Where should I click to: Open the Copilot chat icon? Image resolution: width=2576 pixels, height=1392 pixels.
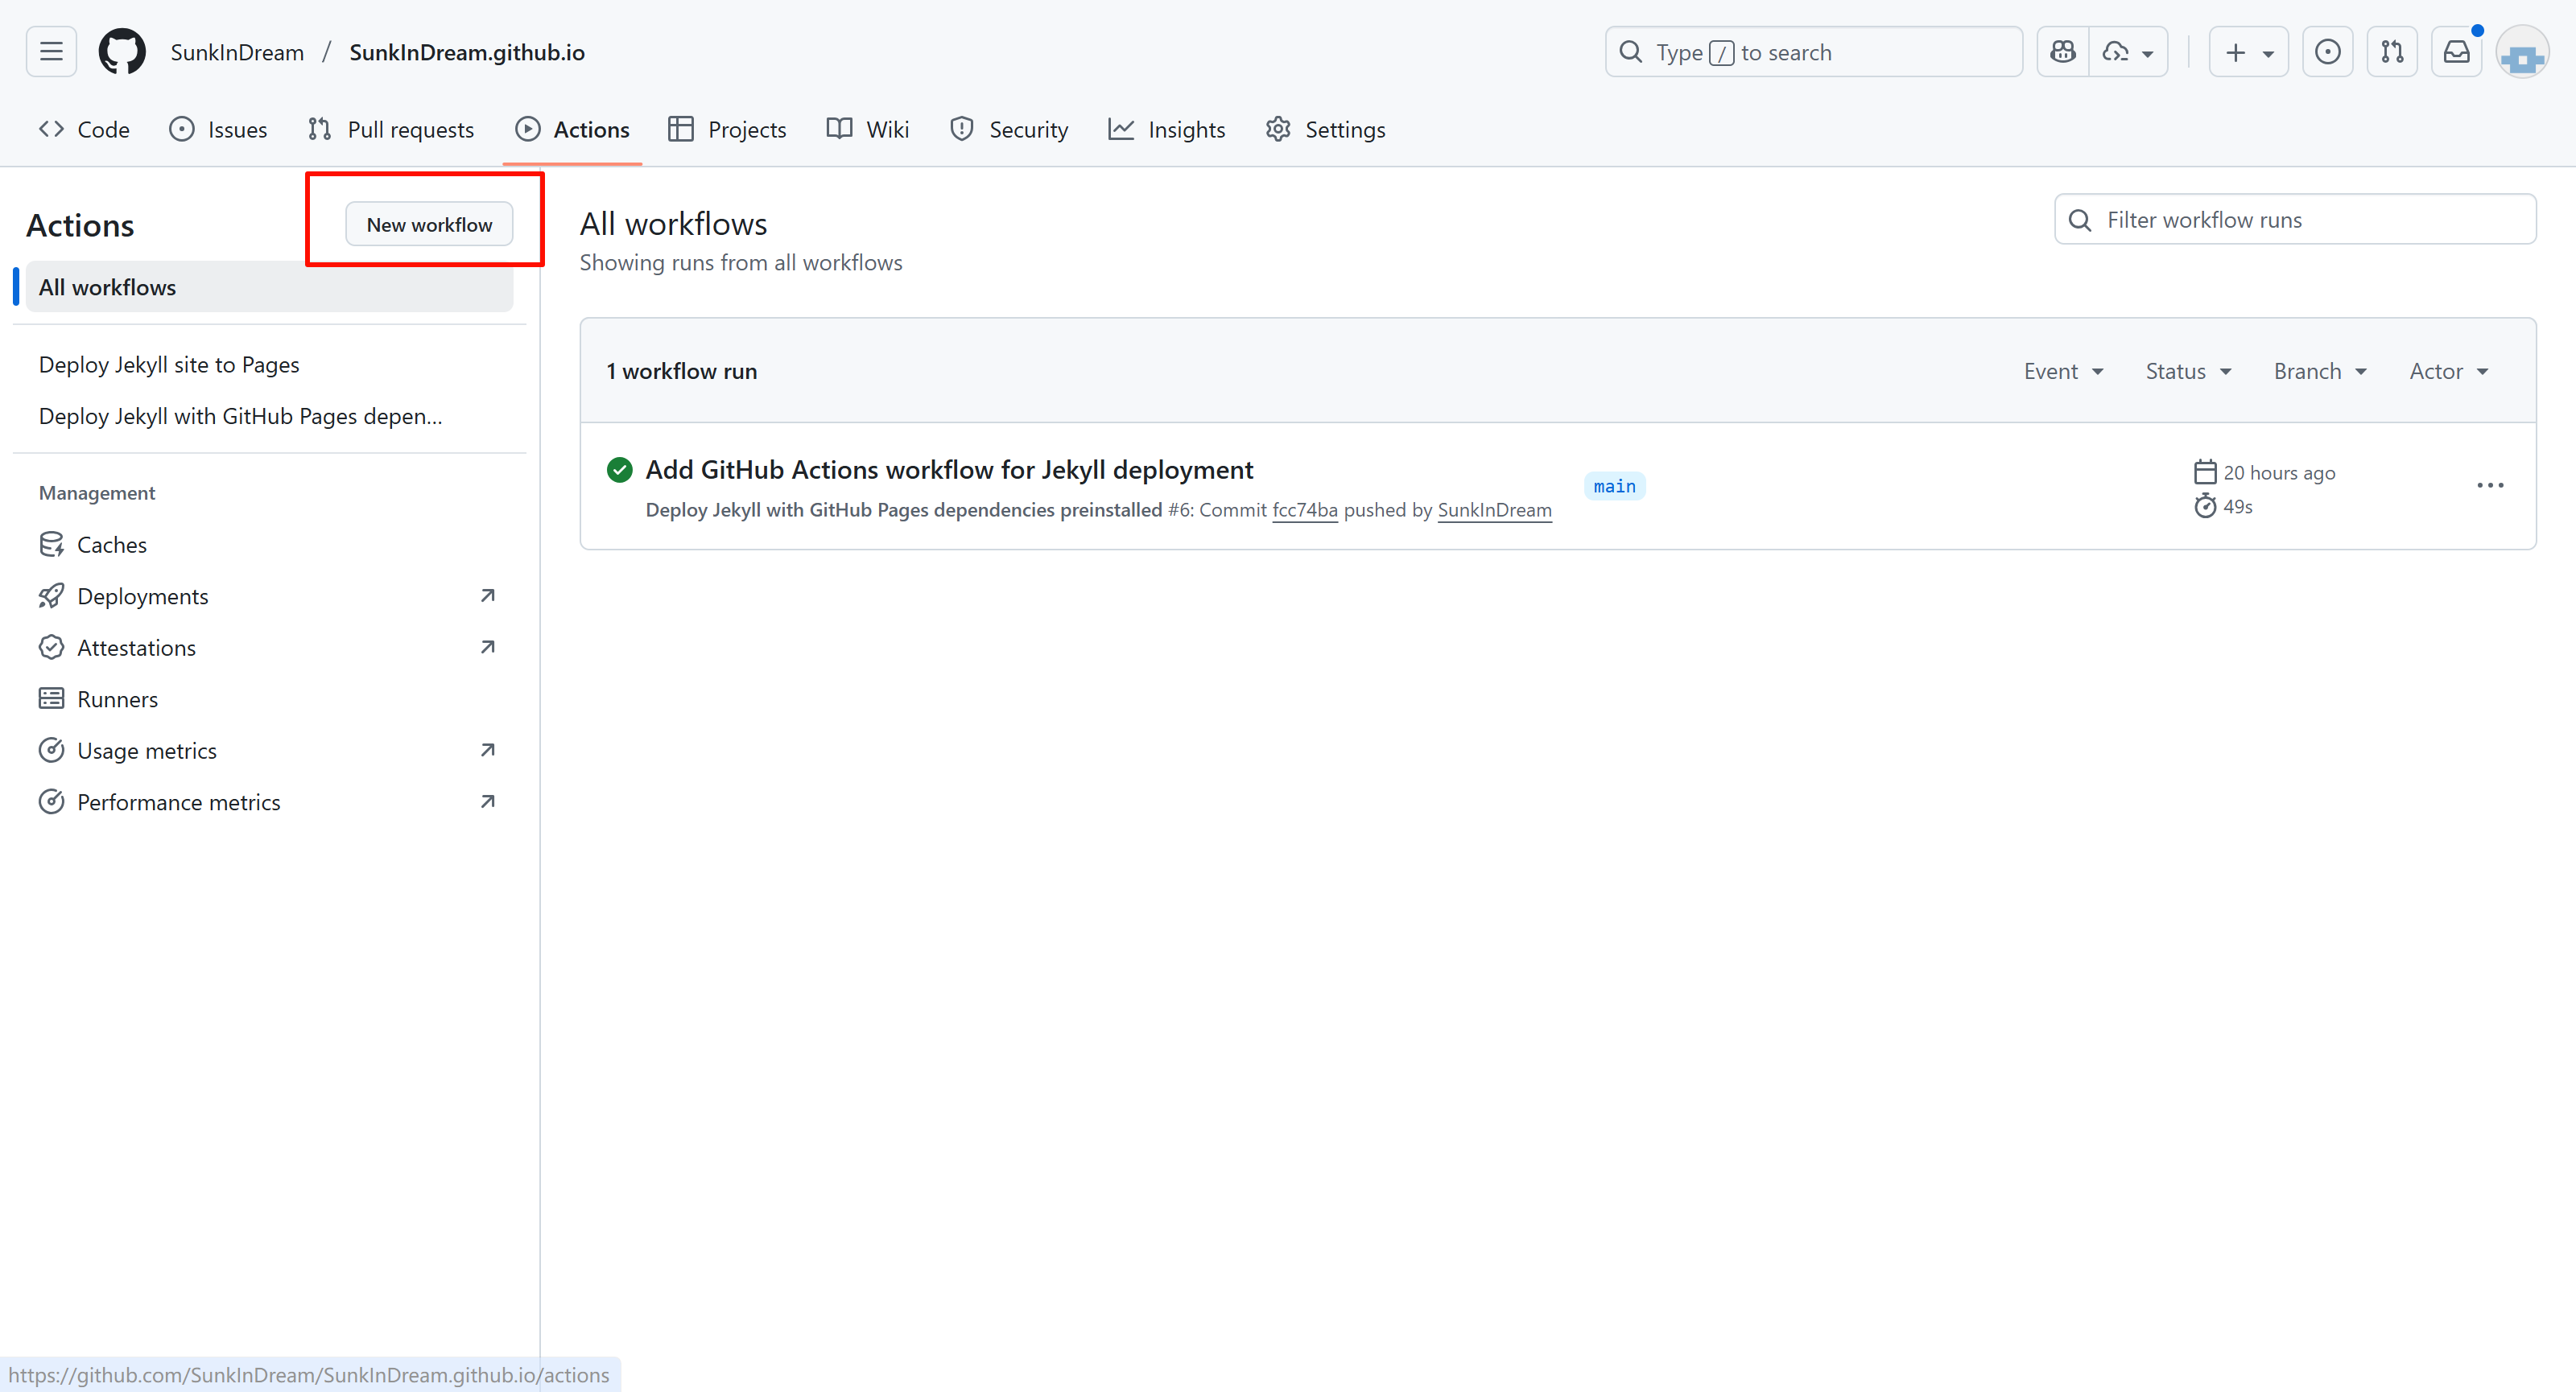coord(2063,52)
